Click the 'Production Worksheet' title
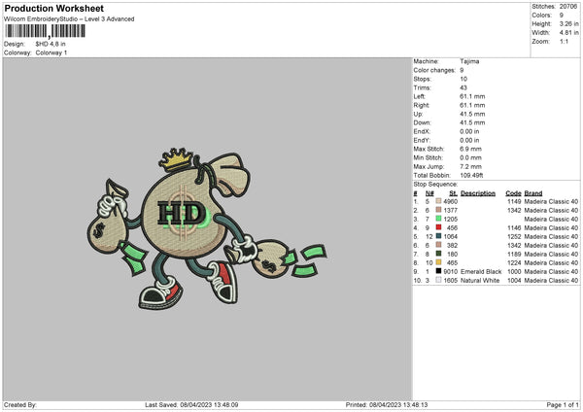Viewport: 583px width, 412px height. tap(53, 8)
